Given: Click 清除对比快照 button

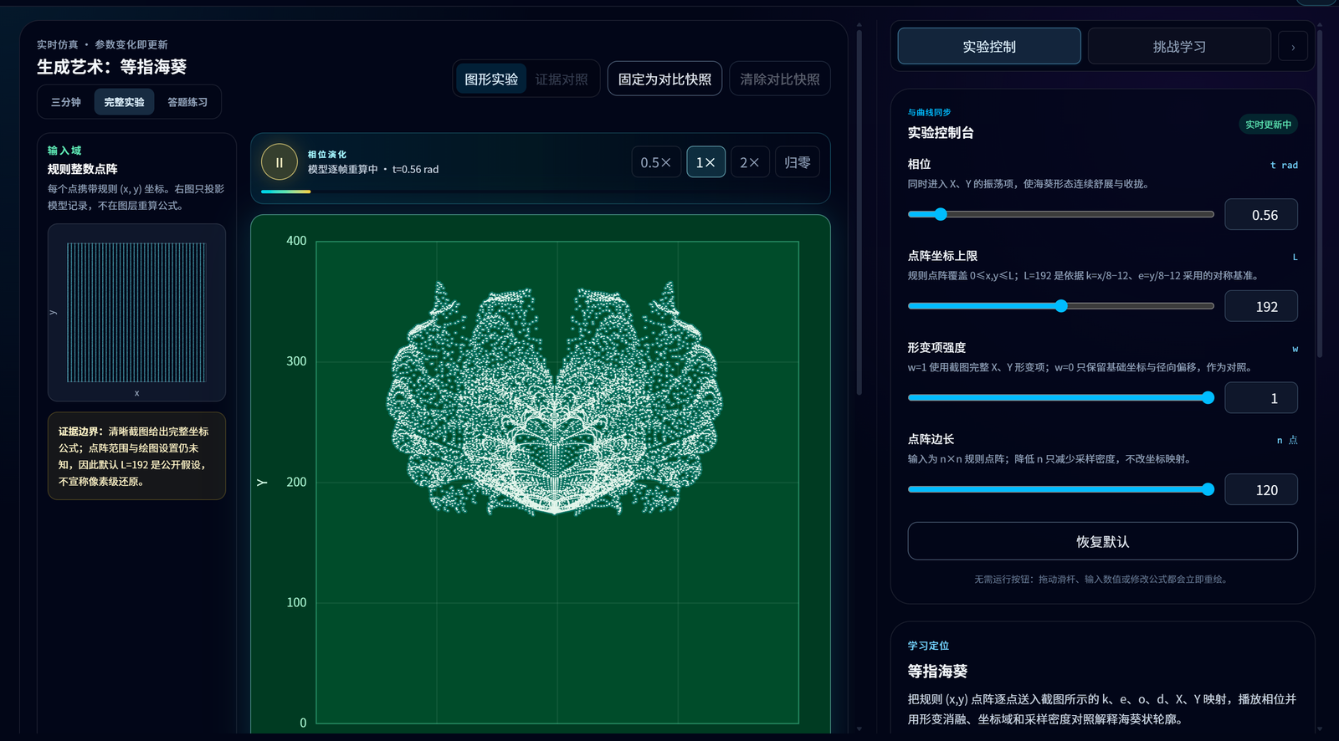Looking at the screenshot, I should pos(780,79).
